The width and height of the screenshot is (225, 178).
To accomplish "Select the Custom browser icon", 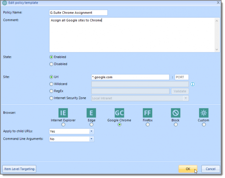I will (204, 113).
